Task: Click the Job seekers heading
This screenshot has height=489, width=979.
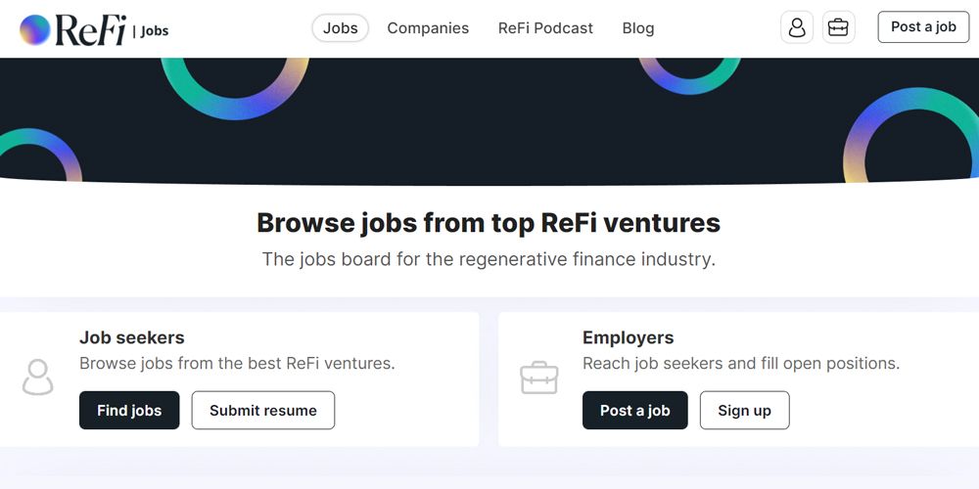Action: [x=132, y=337]
